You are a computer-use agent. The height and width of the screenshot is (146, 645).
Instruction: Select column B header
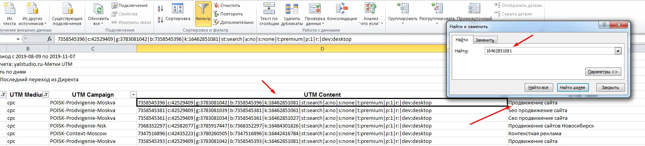[28, 49]
